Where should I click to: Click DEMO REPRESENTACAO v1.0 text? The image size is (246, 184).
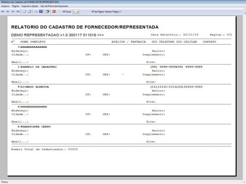pos(58,35)
